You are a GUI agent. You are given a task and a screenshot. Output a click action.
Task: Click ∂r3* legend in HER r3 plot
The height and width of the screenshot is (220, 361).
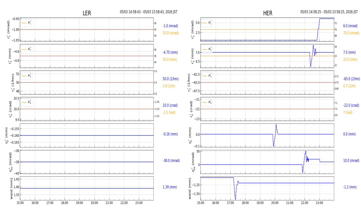(207, 76)
